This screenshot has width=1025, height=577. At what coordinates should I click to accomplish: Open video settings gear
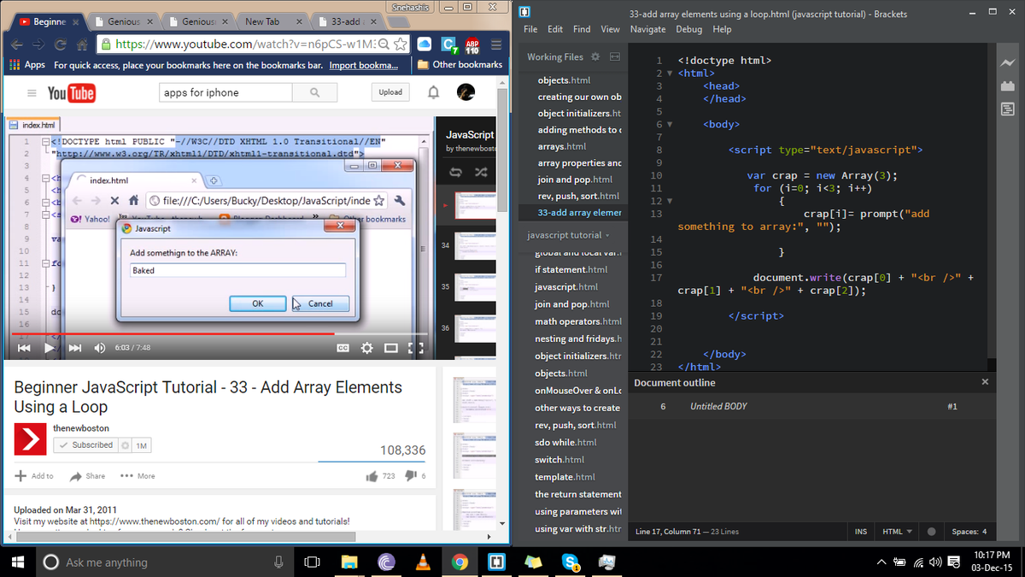tap(367, 348)
